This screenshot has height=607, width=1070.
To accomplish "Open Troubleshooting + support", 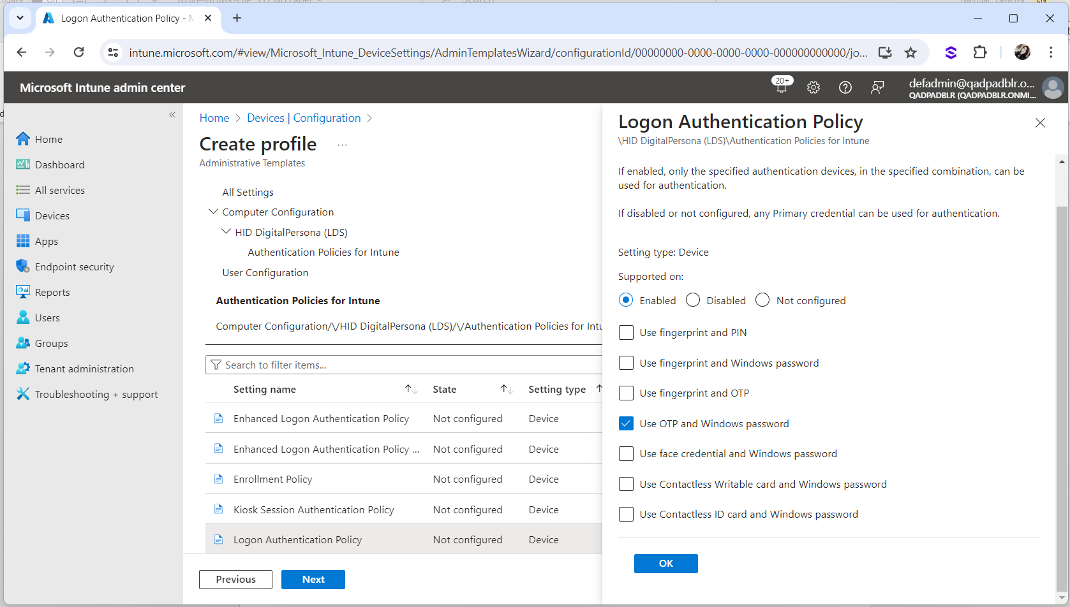I will point(96,394).
